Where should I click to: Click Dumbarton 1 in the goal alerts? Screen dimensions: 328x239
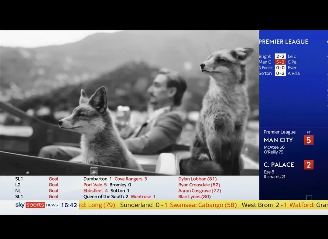click(x=97, y=179)
